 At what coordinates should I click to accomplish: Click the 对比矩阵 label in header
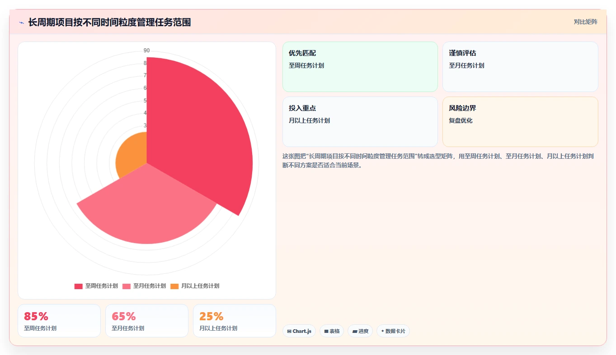click(x=585, y=22)
